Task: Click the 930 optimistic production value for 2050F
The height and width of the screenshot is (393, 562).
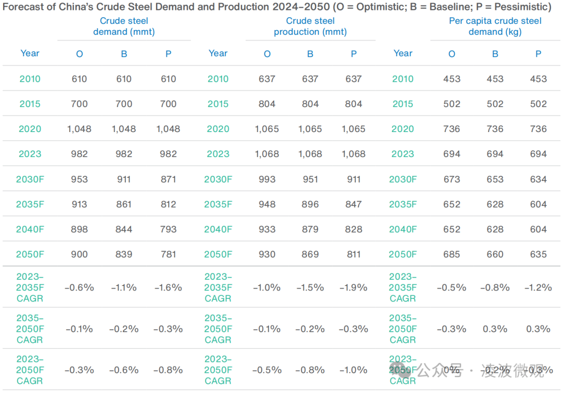Action: [267, 254]
